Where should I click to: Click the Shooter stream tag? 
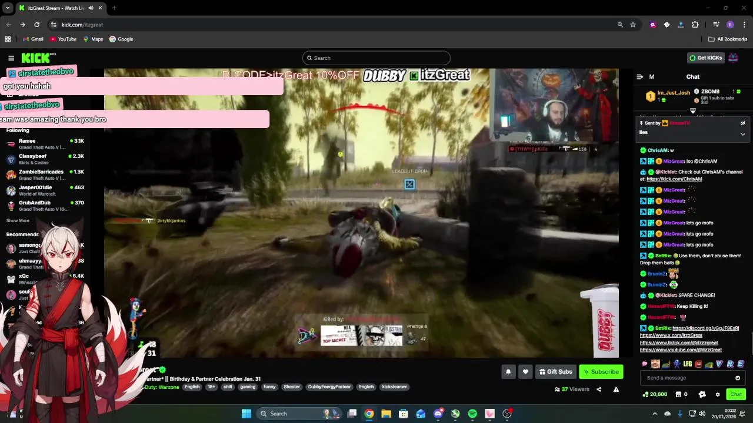292,387
